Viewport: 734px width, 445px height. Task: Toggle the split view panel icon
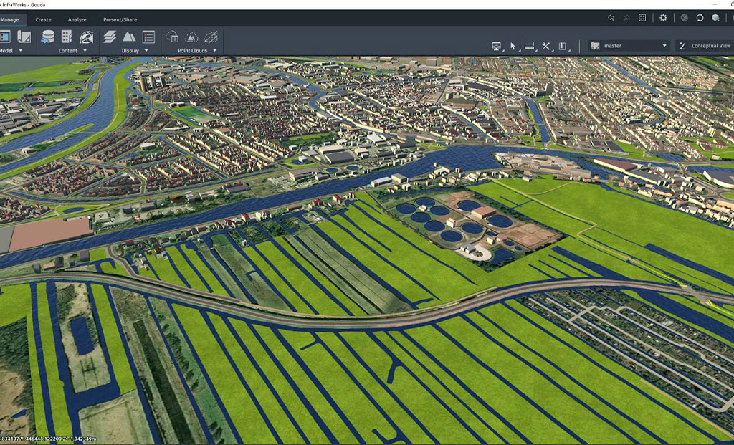[562, 44]
